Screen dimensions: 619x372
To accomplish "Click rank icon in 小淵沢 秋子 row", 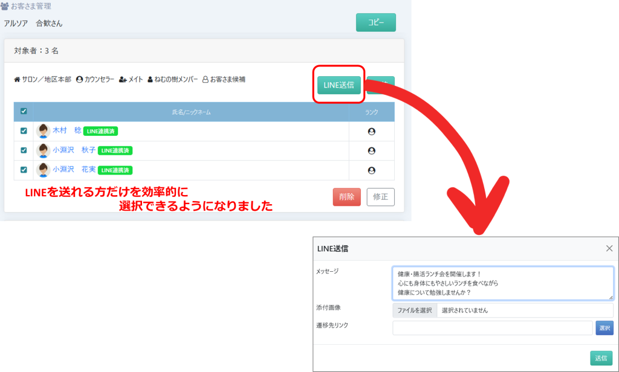I will pos(371,151).
